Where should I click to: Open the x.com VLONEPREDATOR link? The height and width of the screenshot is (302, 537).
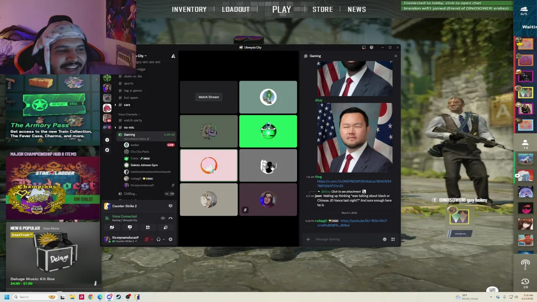click(354, 183)
